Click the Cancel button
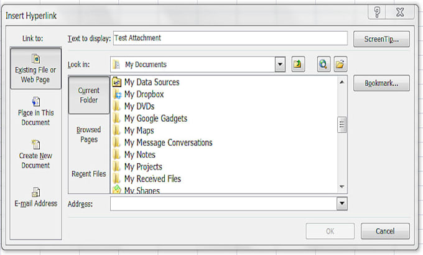This screenshot has height=255, width=423. [385, 231]
